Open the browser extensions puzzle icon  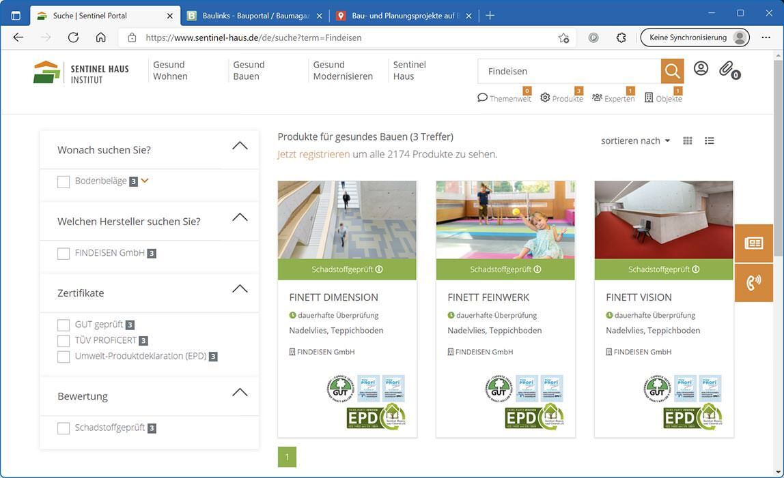(621, 38)
